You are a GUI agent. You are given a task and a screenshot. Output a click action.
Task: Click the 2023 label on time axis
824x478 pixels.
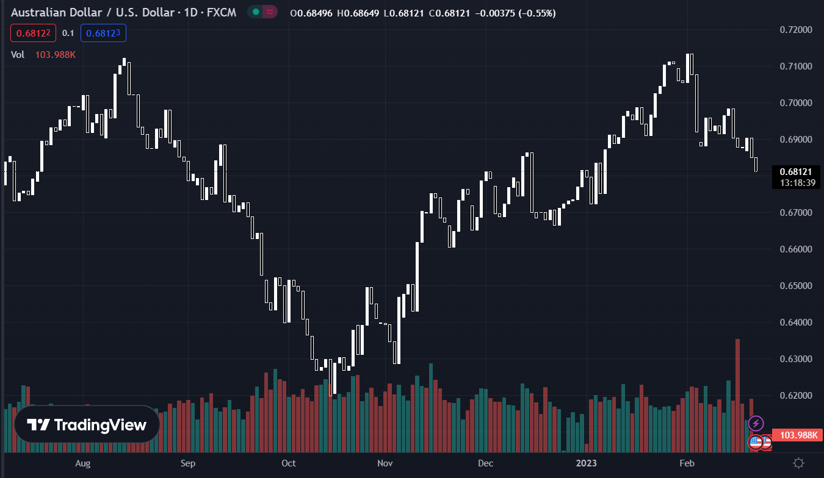pos(587,463)
